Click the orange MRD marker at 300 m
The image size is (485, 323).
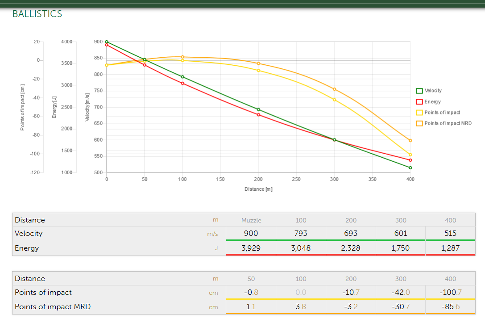click(x=334, y=89)
